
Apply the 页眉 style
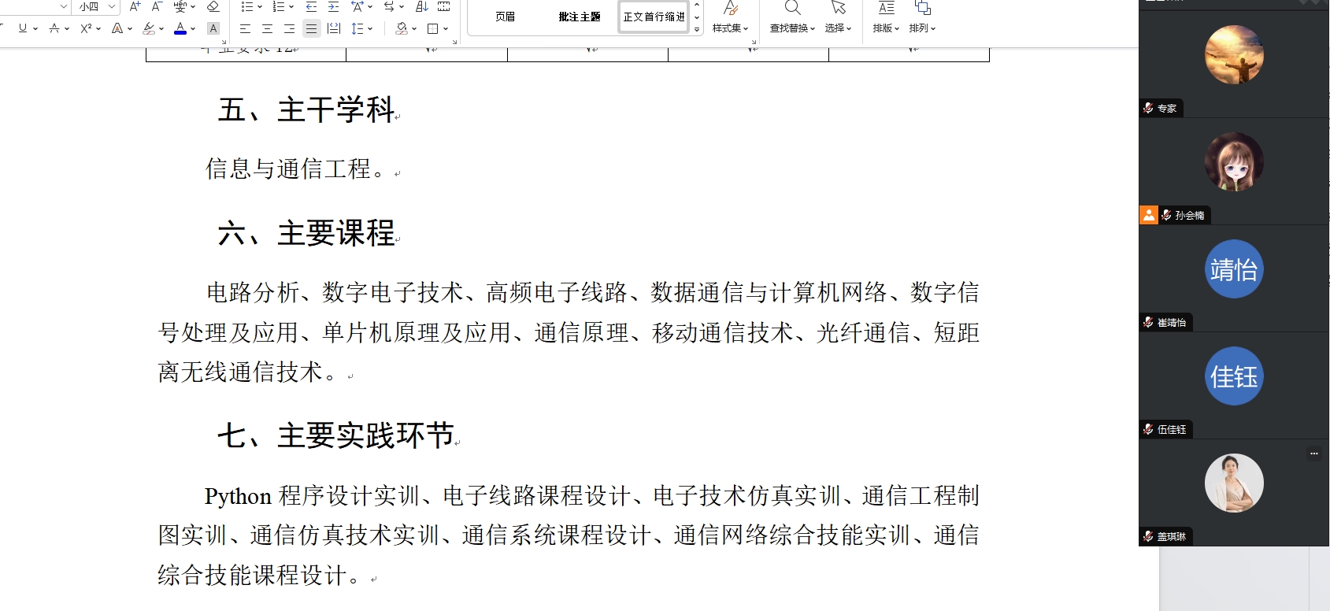[505, 17]
